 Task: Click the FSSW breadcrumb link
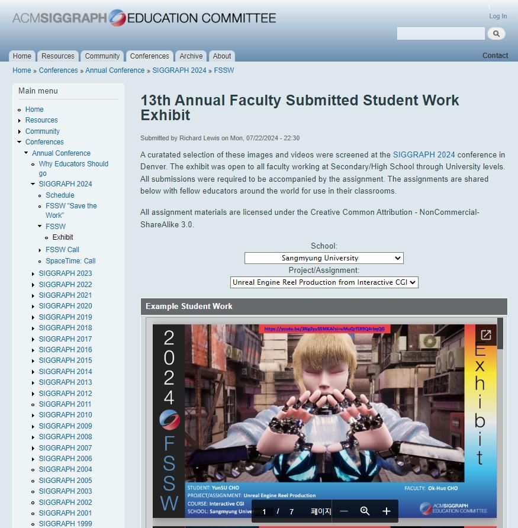click(224, 70)
